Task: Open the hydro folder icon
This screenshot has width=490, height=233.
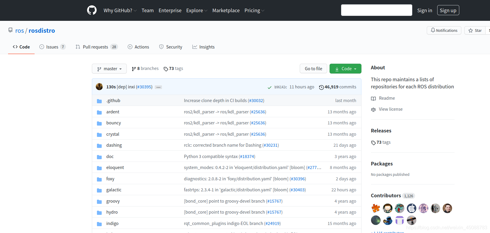Action: pos(99,212)
